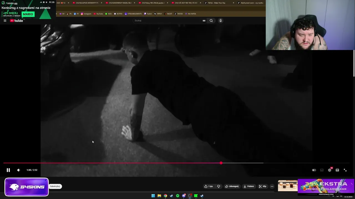Open the on-screen keyboard icon in search
Screen dimensions: 355x199
[x=204, y=20]
